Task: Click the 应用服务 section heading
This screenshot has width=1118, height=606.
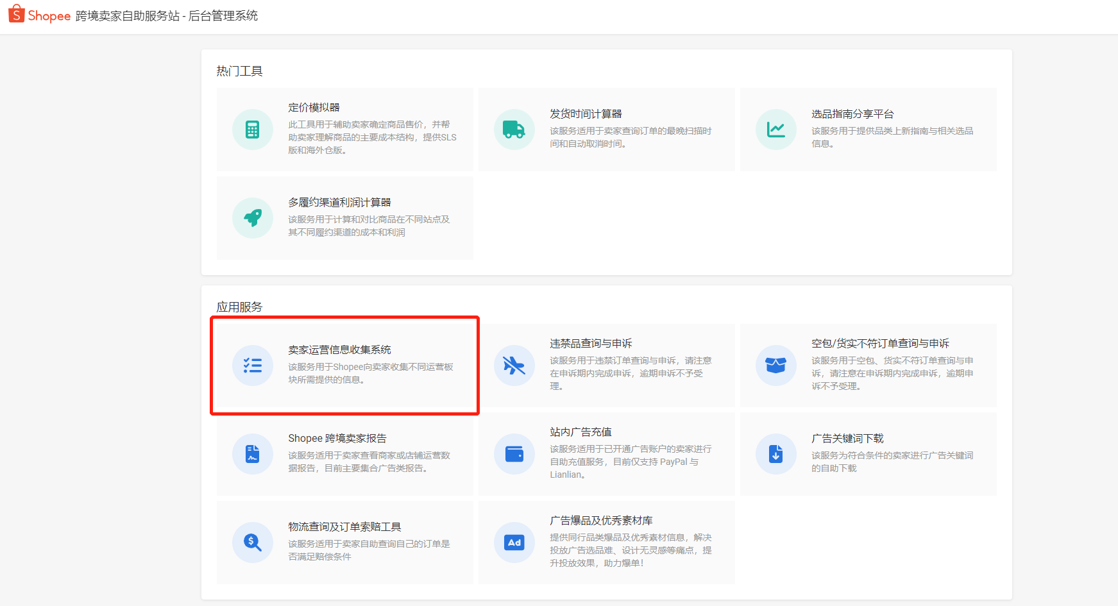Action: pos(239,307)
